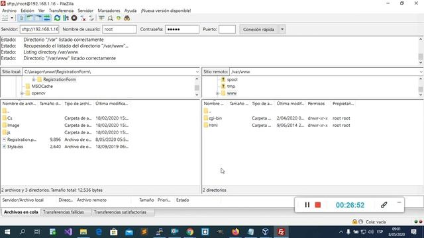Viewport: 424px width, 238px height.
Task: Toggle synchronized browsing
Action: click(119, 18)
